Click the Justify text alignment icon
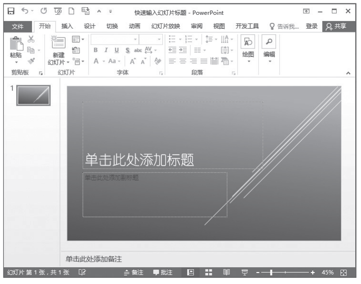The image size is (361, 284). click(x=204, y=61)
